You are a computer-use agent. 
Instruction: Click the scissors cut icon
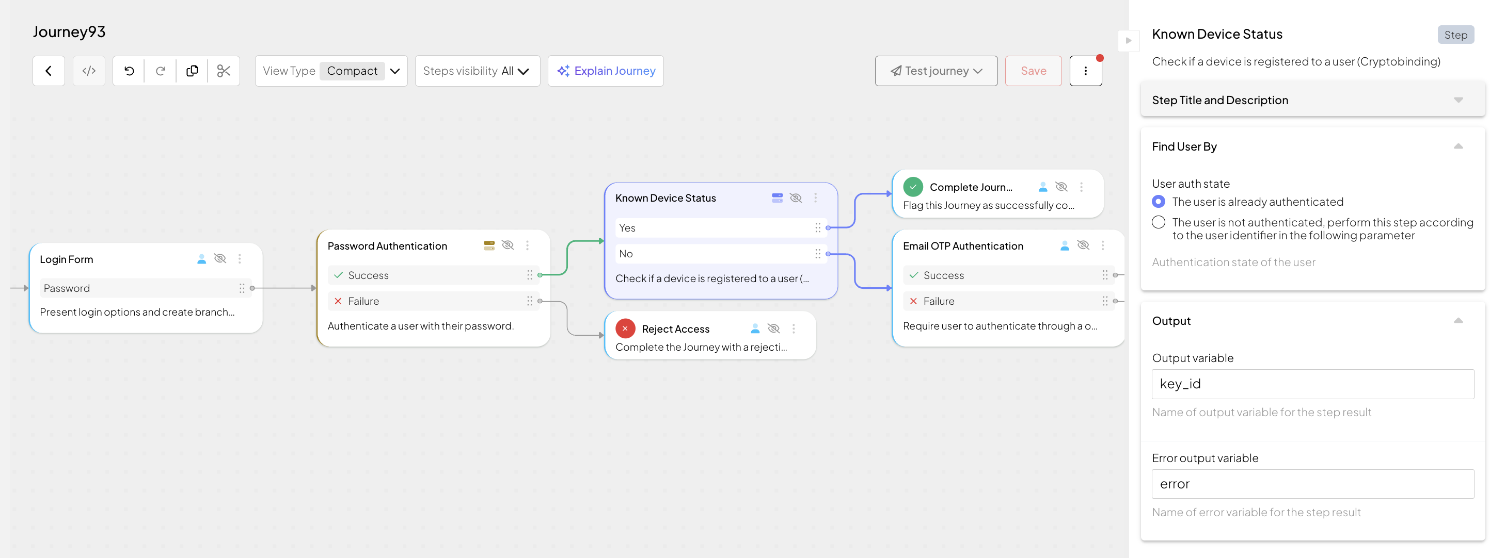pyautogui.click(x=224, y=71)
